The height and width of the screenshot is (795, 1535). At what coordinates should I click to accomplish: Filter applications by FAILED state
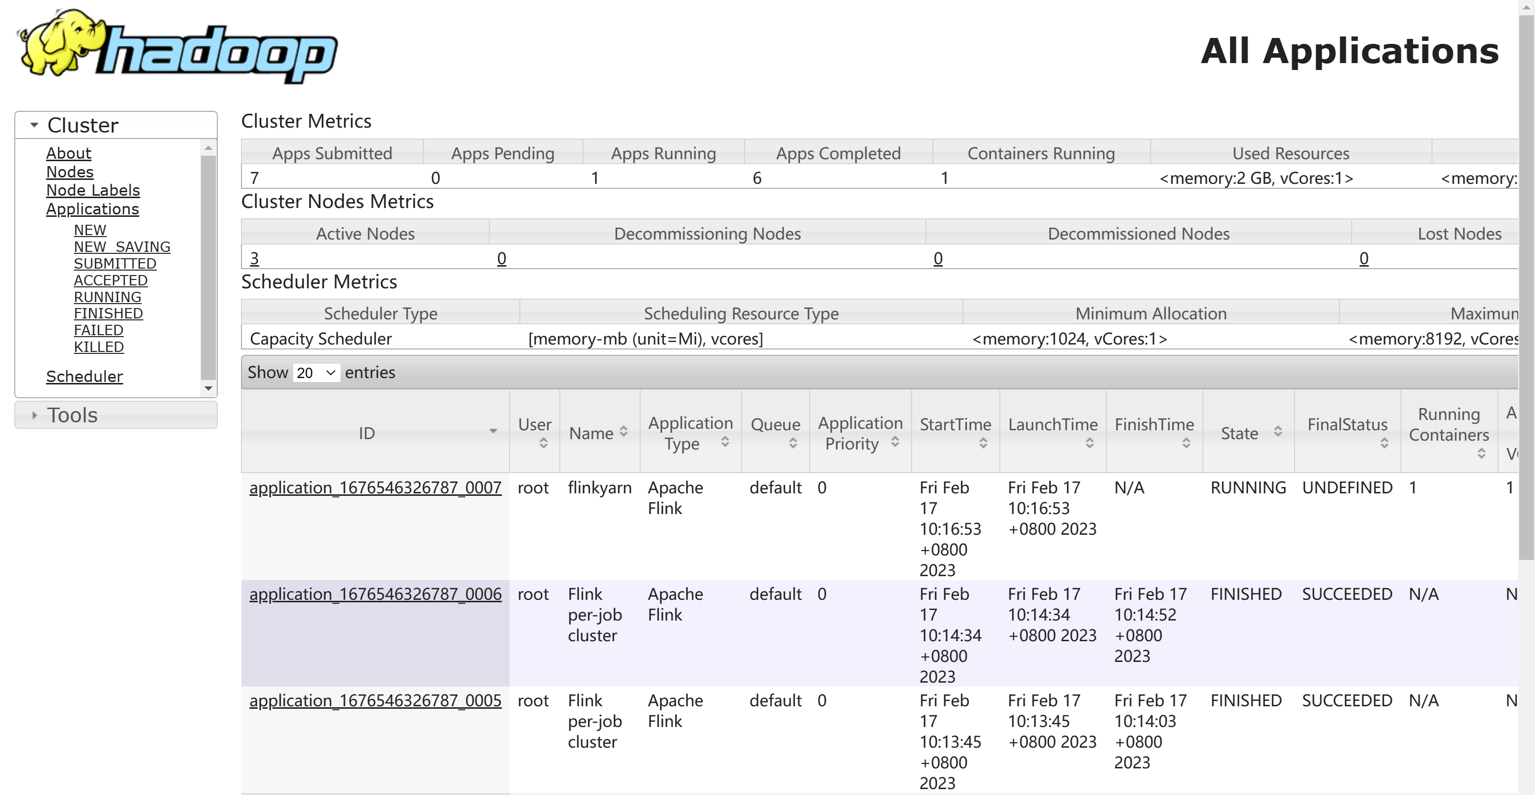pyautogui.click(x=99, y=330)
